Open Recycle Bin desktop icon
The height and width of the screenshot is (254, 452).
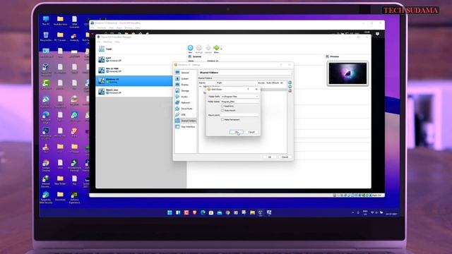pyautogui.click(x=46, y=37)
